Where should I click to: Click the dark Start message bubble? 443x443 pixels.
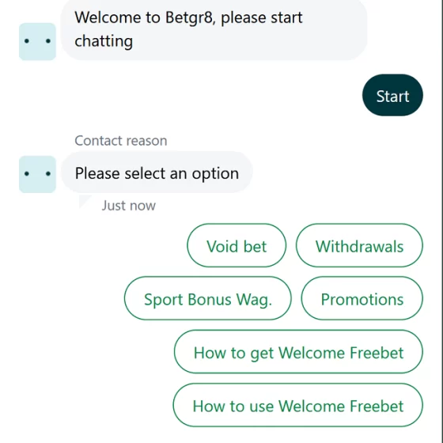392,95
